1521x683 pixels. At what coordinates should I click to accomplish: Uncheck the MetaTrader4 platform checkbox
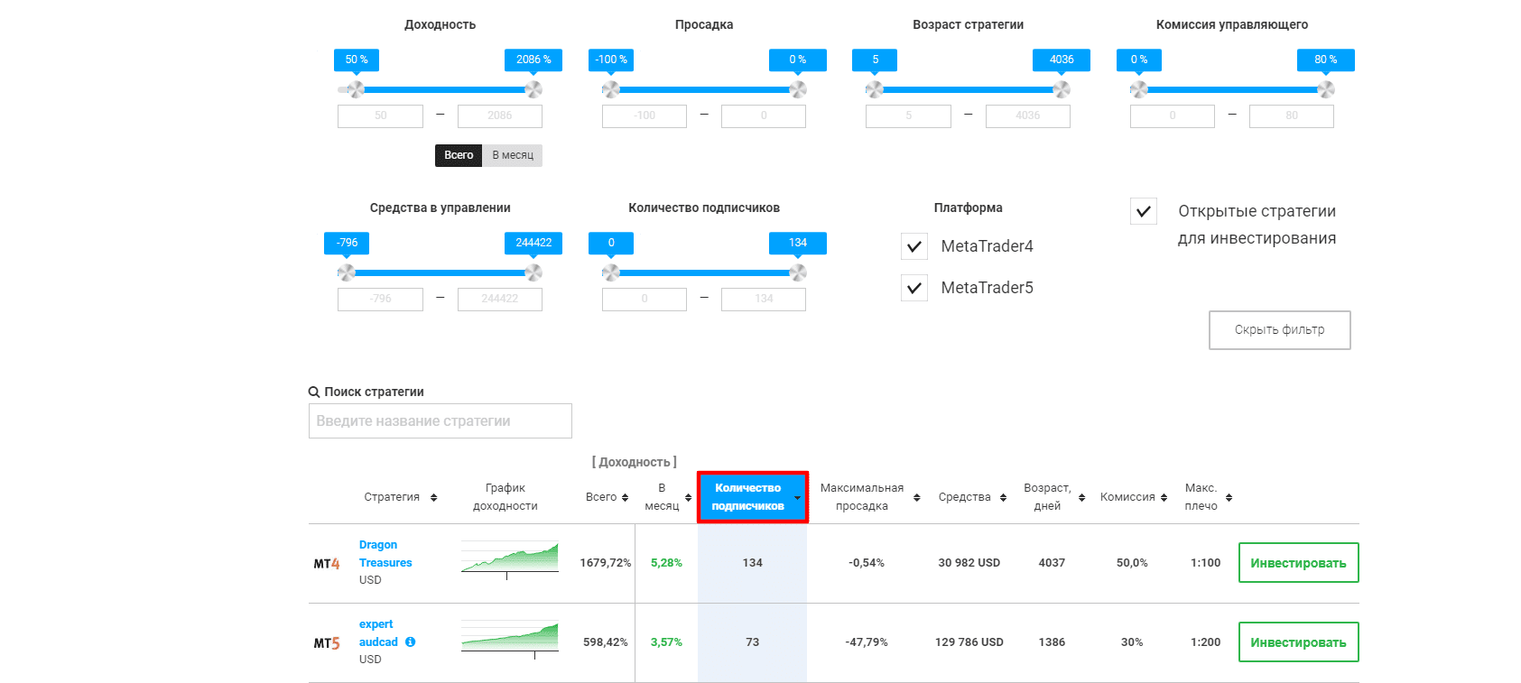914,246
